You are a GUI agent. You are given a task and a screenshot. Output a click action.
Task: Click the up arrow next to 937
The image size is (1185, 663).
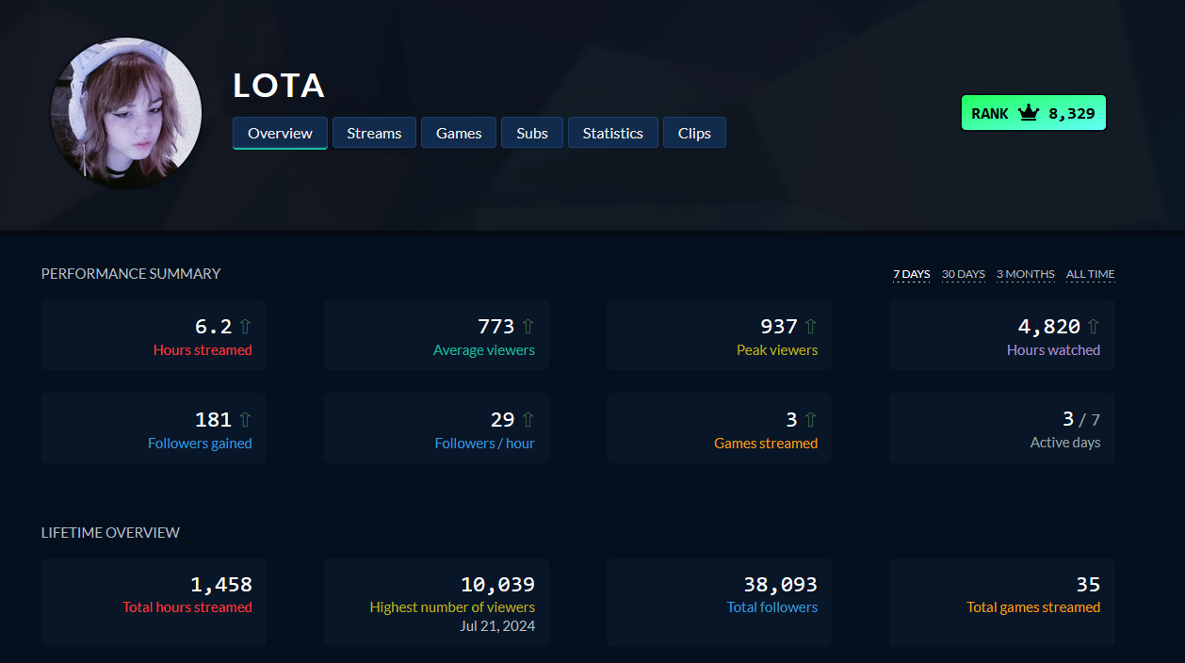[x=810, y=327]
